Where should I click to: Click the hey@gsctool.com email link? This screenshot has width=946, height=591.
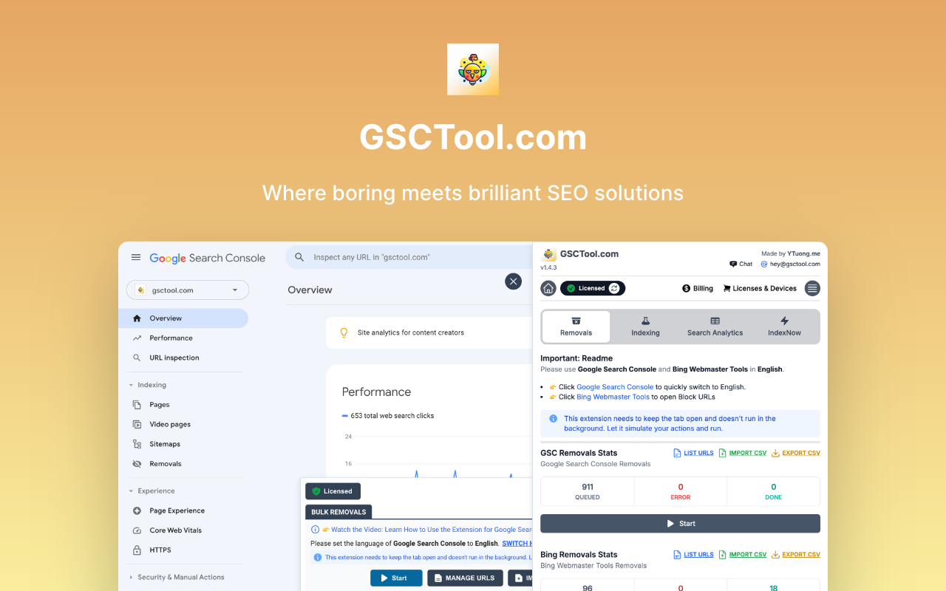(x=790, y=264)
